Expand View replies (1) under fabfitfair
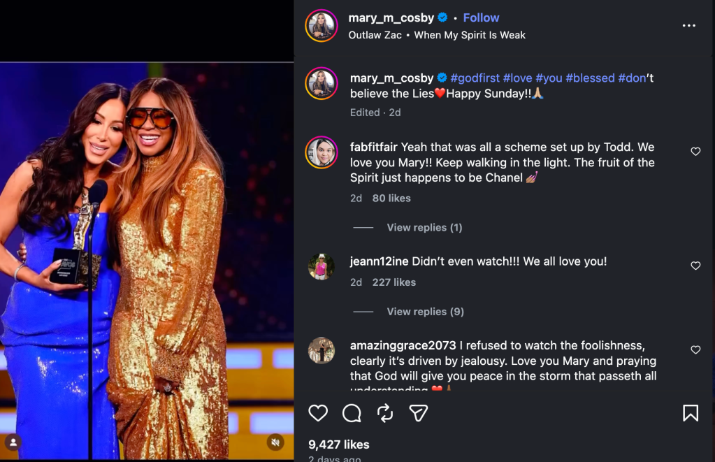The image size is (715, 462). tap(424, 227)
